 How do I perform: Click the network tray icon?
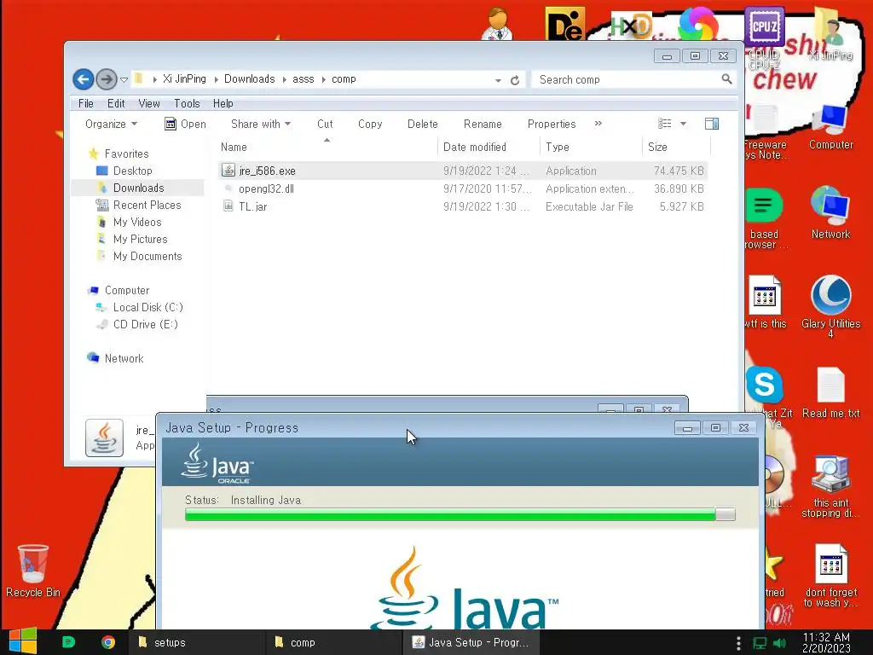tap(760, 643)
